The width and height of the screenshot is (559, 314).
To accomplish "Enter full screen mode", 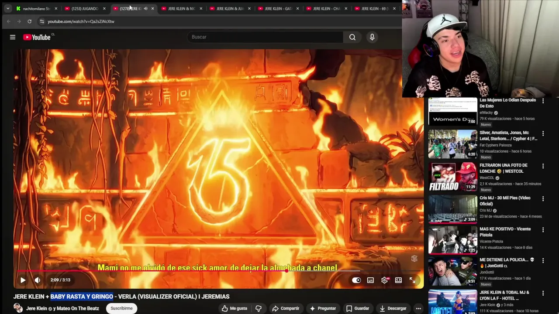I will (412, 280).
